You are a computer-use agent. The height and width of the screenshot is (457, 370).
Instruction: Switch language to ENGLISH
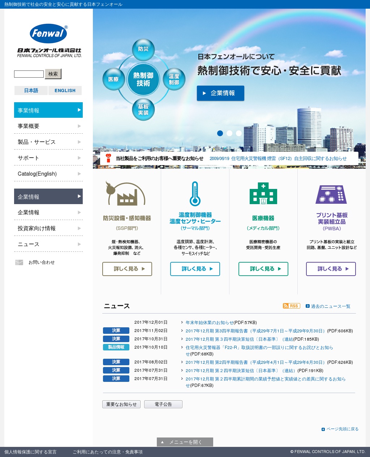(65, 90)
